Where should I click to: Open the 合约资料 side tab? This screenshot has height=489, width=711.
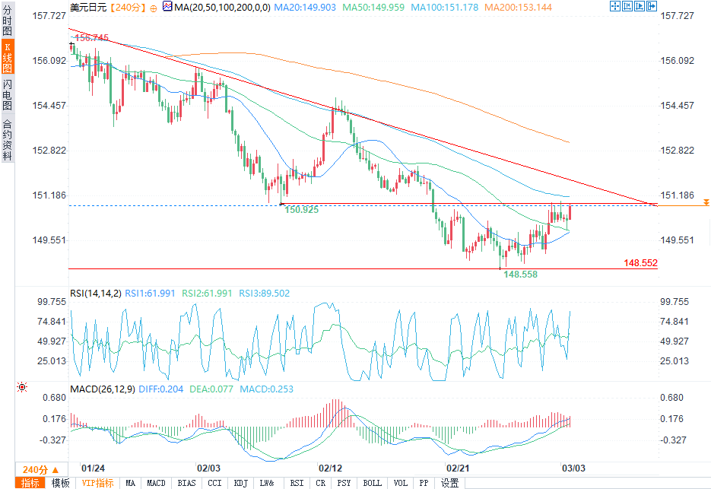tap(8, 140)
